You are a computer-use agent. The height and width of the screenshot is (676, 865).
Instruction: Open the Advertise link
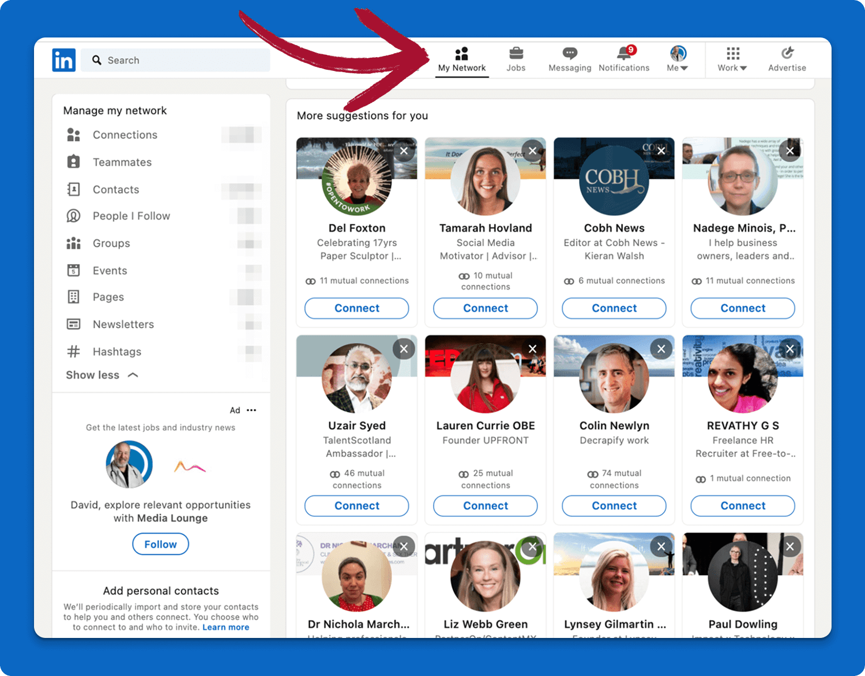tap(787, 60)
